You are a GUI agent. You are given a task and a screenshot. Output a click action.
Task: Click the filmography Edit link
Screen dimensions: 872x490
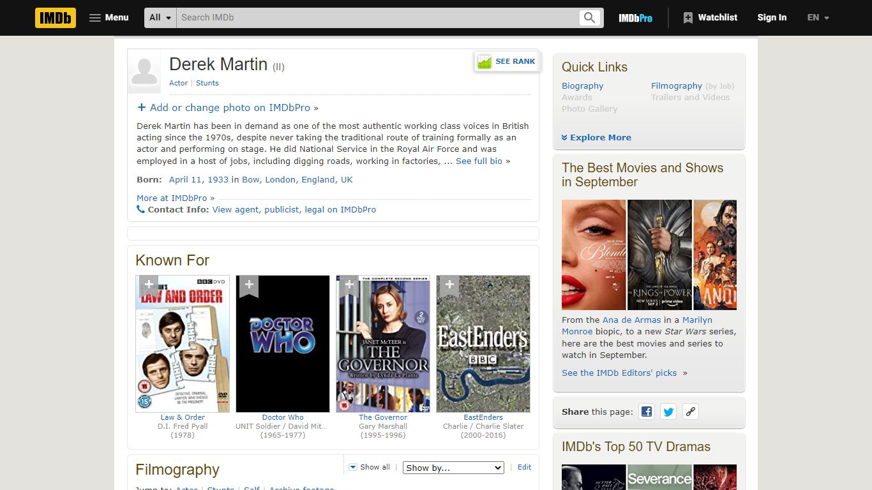524,467
